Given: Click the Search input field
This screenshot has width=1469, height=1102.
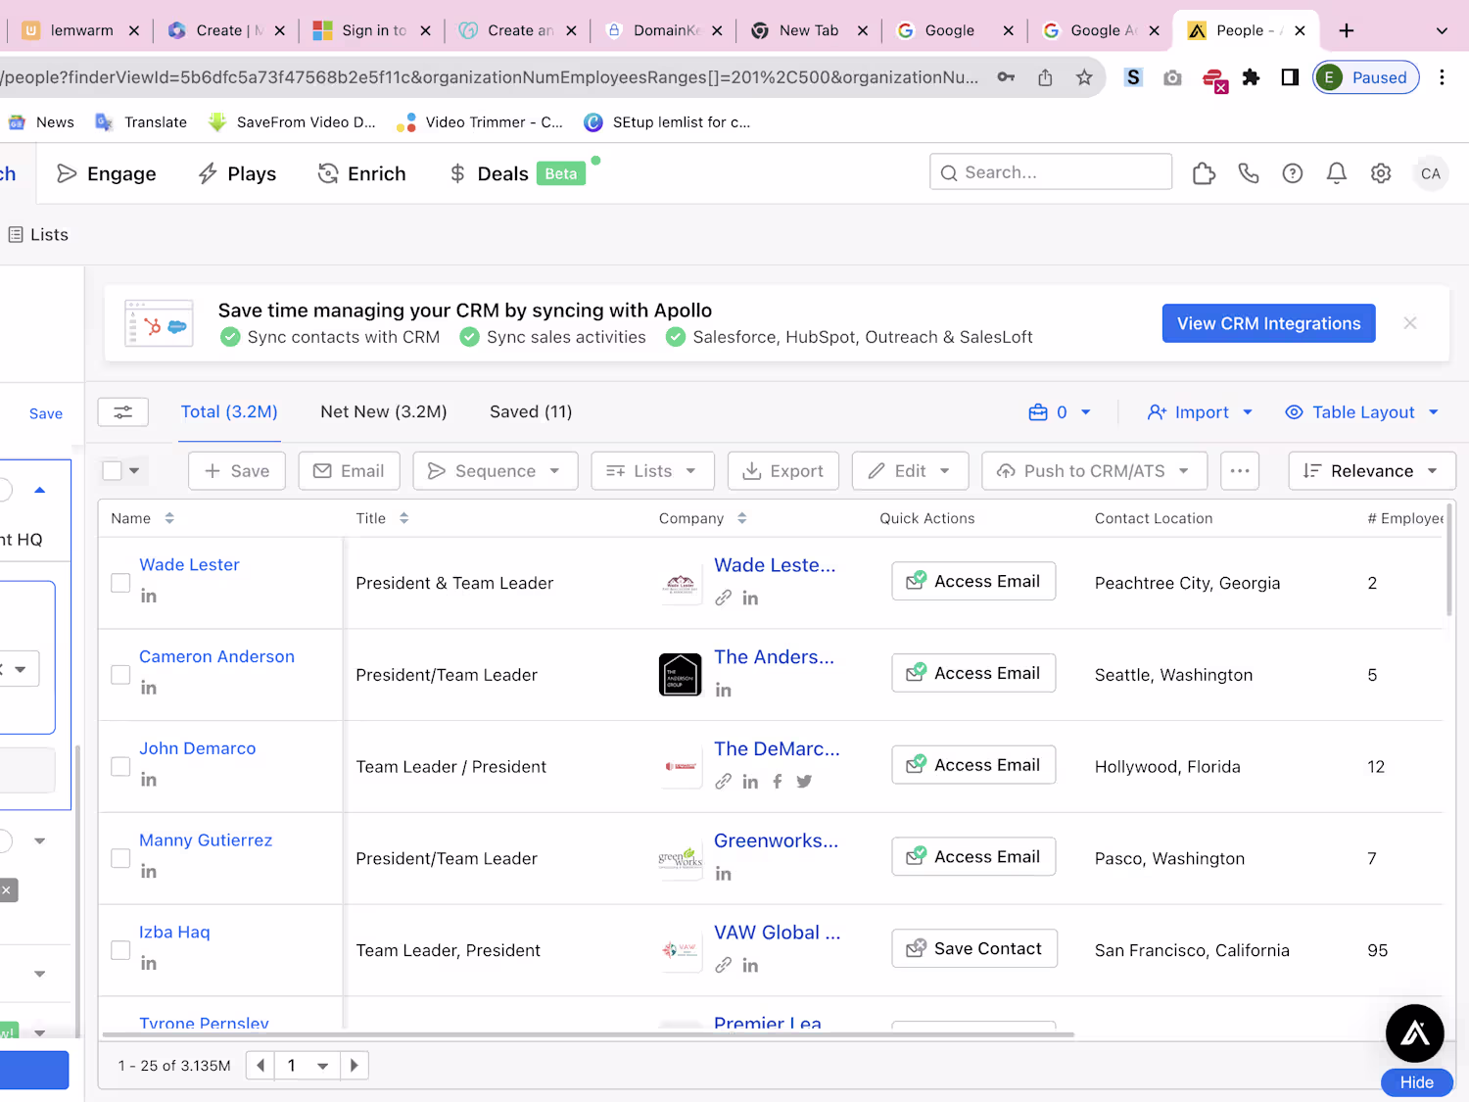Looking at the screenshot, I should [1051, 172].
